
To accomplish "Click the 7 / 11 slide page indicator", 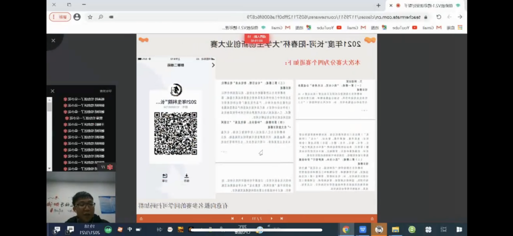I will 257,219.
